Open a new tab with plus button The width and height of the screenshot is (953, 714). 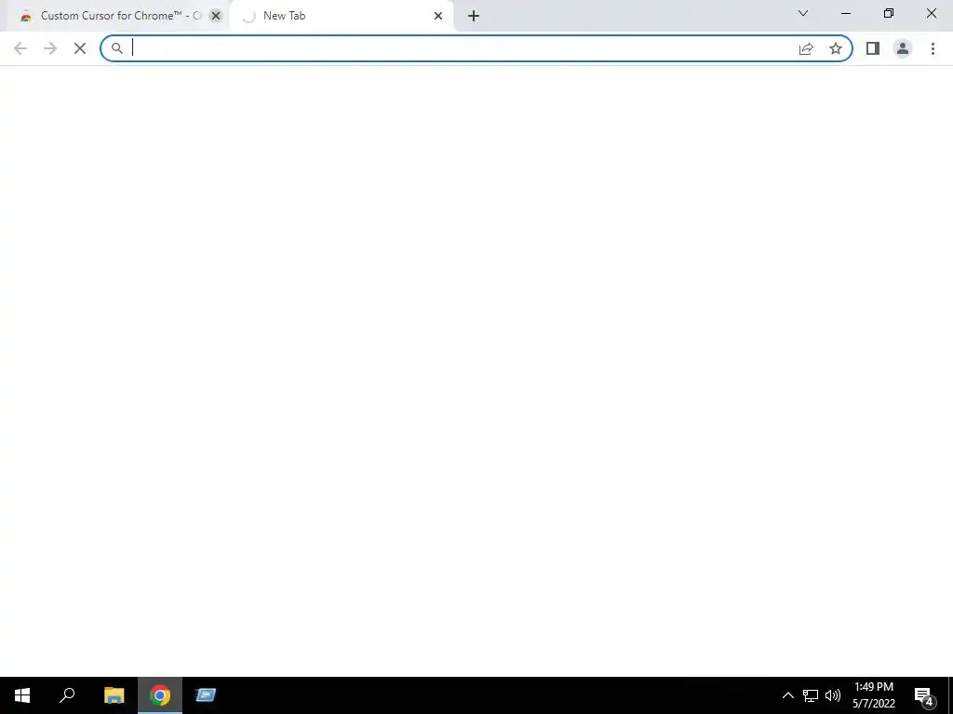(474, 16)
